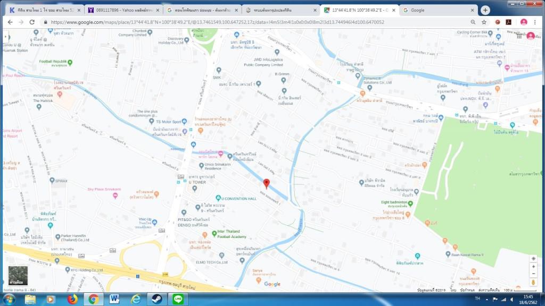Select The Hattrick place pin
Viewport: 545px width, 306px height.
click(39, 107)
